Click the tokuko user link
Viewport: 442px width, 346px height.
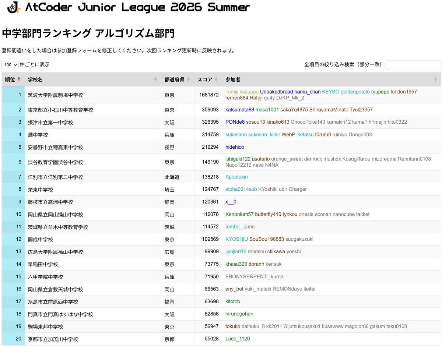[233, 327]
